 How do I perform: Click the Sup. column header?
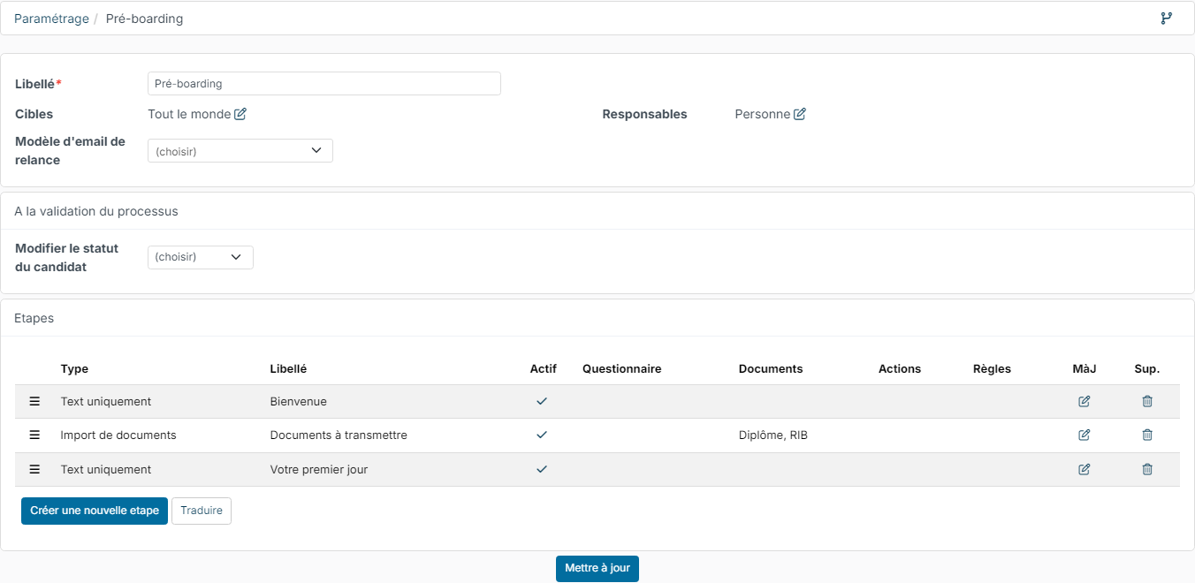coord(1147,368)
